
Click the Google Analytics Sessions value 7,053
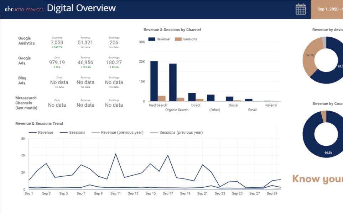click(57, 43)
